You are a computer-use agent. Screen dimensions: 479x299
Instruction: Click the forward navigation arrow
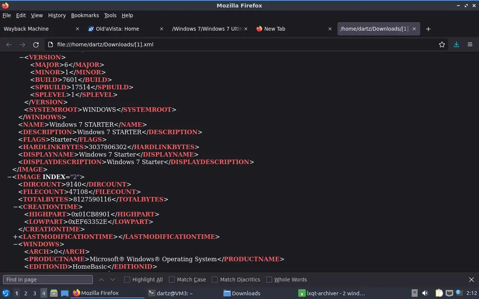pyautogui.click(x=22, y=44)
